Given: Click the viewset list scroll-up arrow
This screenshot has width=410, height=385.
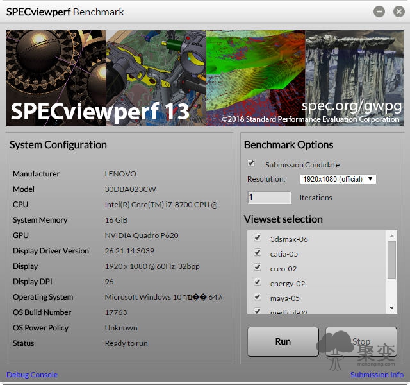Looking at the screenshot, I should [391, 236].
